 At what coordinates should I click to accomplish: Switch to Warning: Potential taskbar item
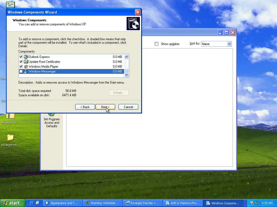[103, 203]
